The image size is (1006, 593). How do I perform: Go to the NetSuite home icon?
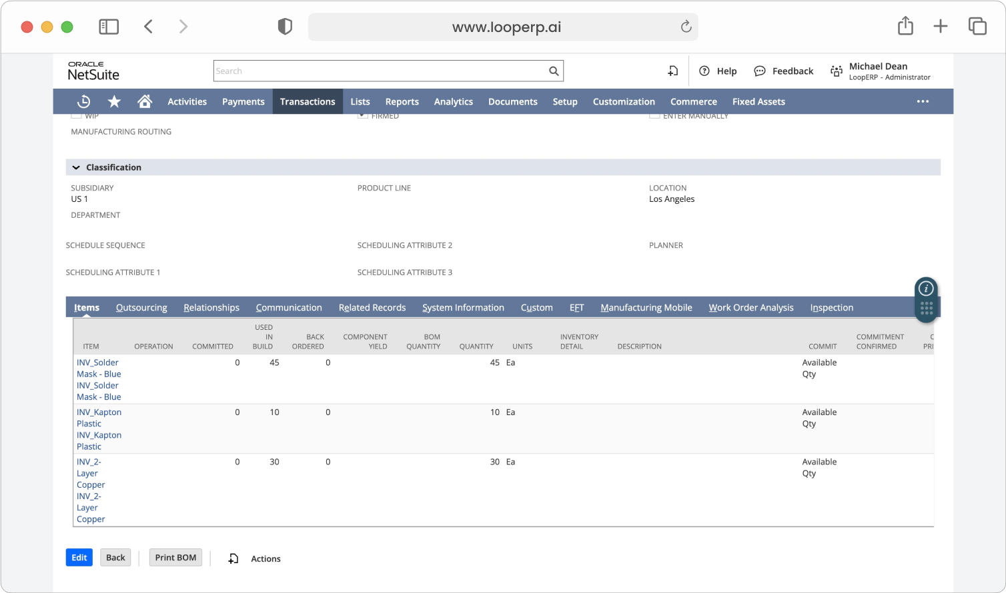pyautogui.click(x=145, y=101)
